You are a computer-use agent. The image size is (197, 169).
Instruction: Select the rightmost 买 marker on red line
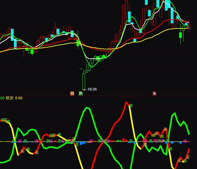(x=188, y=157)
